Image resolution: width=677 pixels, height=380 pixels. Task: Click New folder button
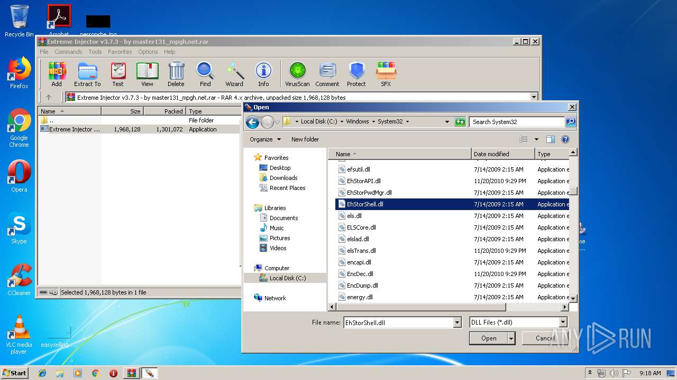click(x=305, y=139)
